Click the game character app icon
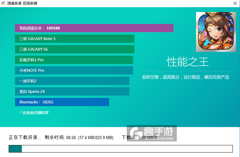 (216, 32)
